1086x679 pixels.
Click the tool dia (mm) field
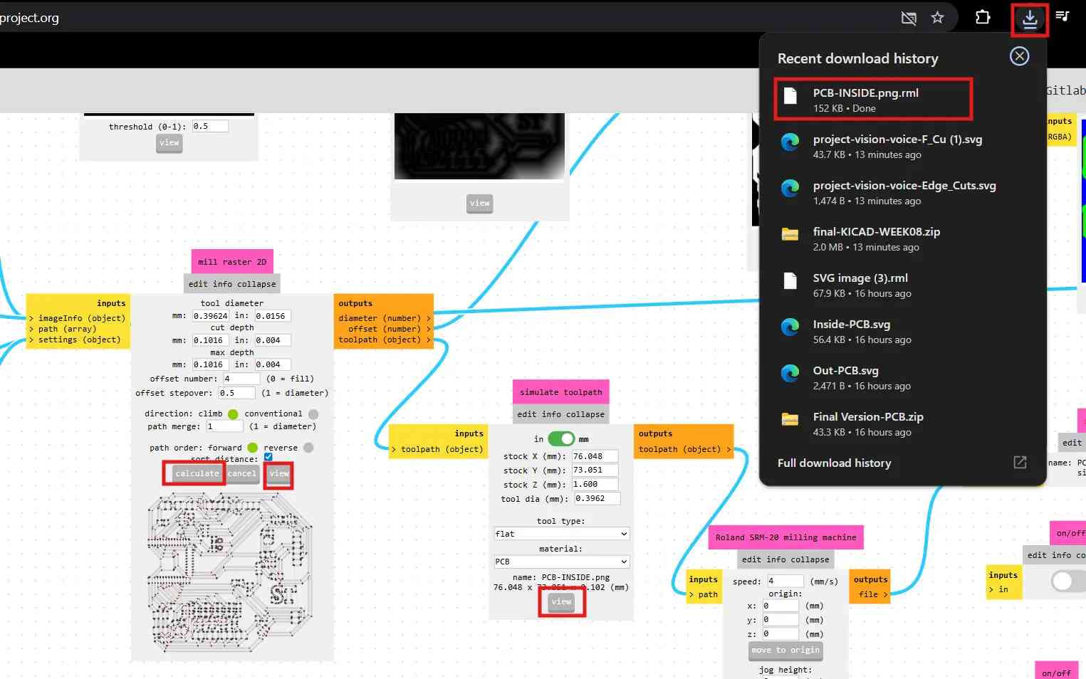click(x=597, y=499)
